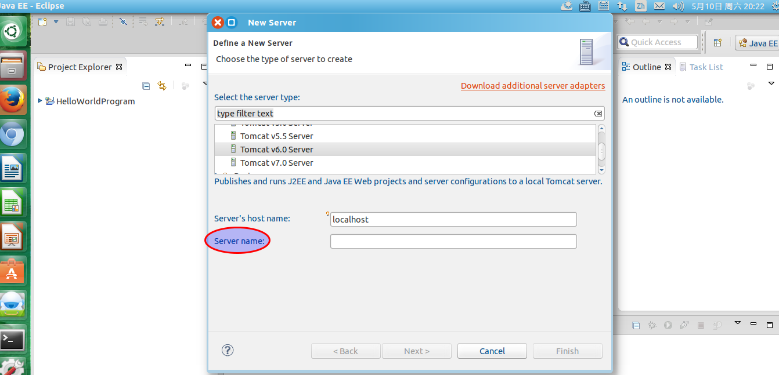Click the stop server square icon
This screenshot has height=375, width=779.
pos(701,325)
